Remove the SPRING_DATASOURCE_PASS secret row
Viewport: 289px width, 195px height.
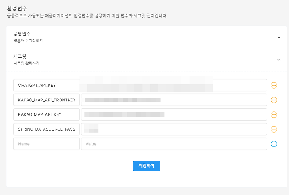tap(274, 129)
